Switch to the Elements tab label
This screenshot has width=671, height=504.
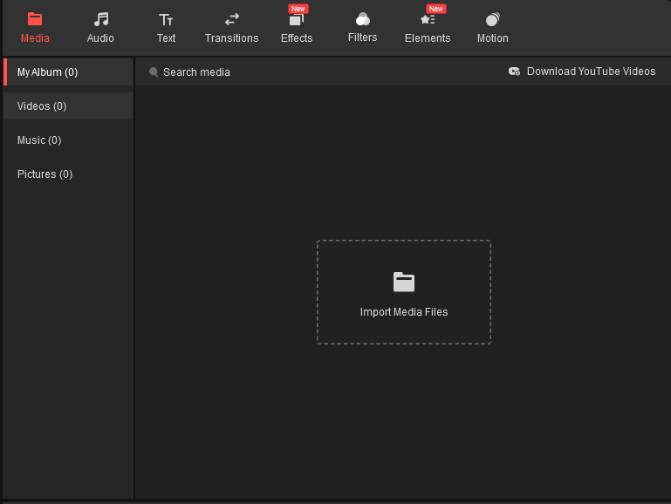tap(428, 38)
